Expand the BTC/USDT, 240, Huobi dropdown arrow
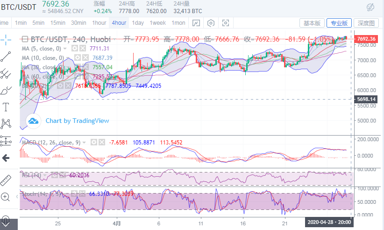384x230 pixels. pyautogui.click(x=114, y=39)
